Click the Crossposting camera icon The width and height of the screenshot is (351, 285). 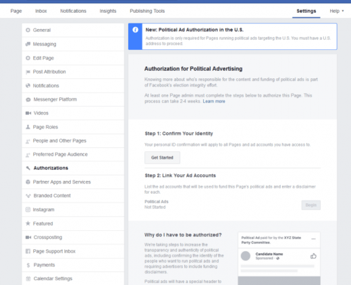pyautogui.click(x=28, y=237)
